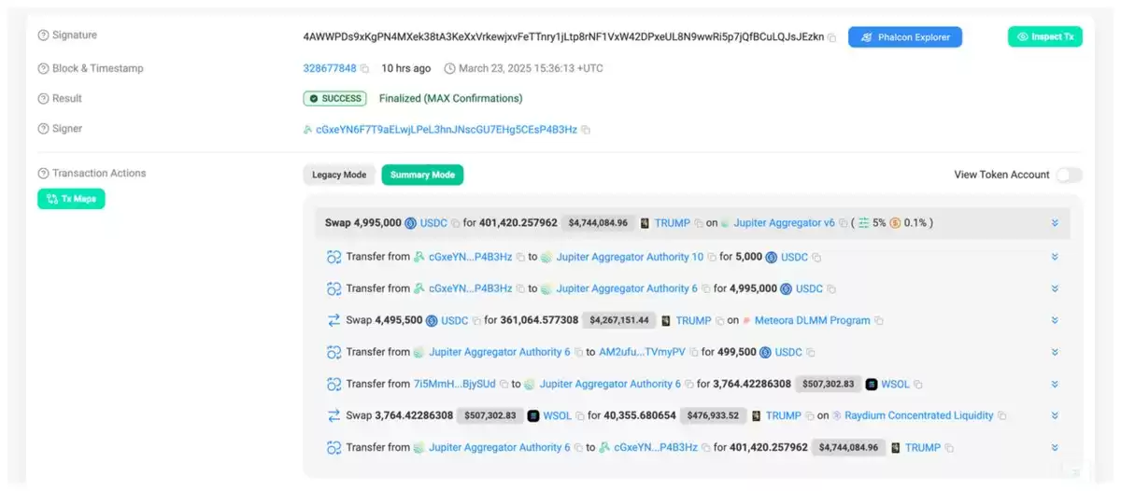Click the help icon beside Result
The image size is (1121, 491).
pos(43,99)
